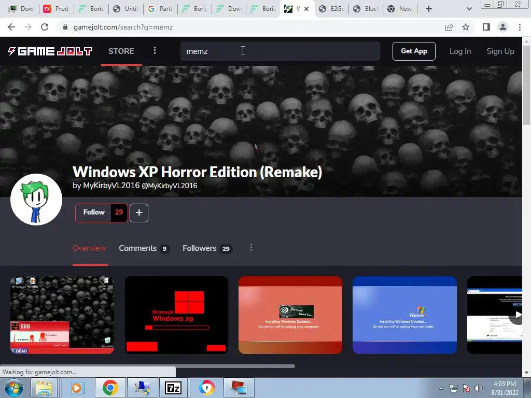This screenshot has height=398, width=531.
Task: Click Sign Up link
Action: pos(500,51)
